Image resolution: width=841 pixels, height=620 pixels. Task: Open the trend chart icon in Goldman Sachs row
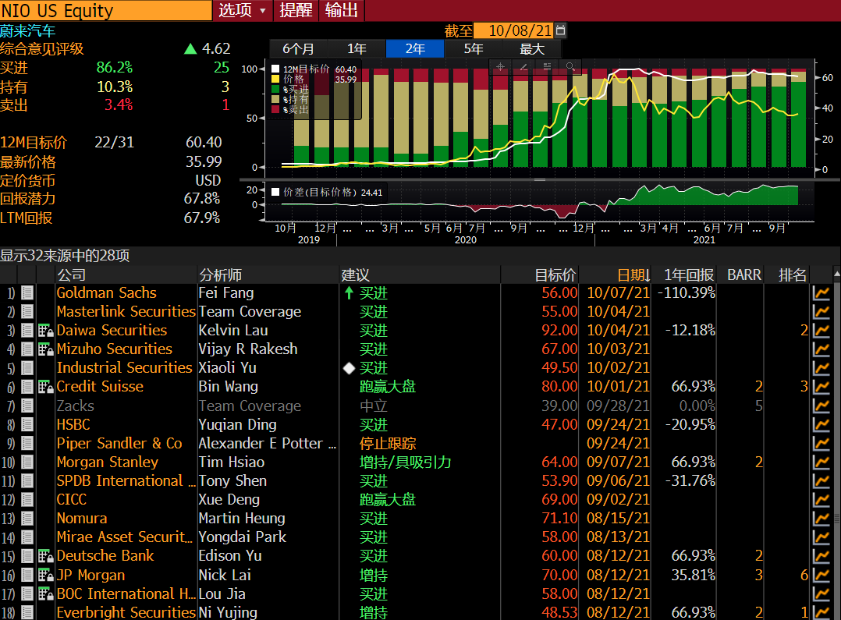(821, 292)
